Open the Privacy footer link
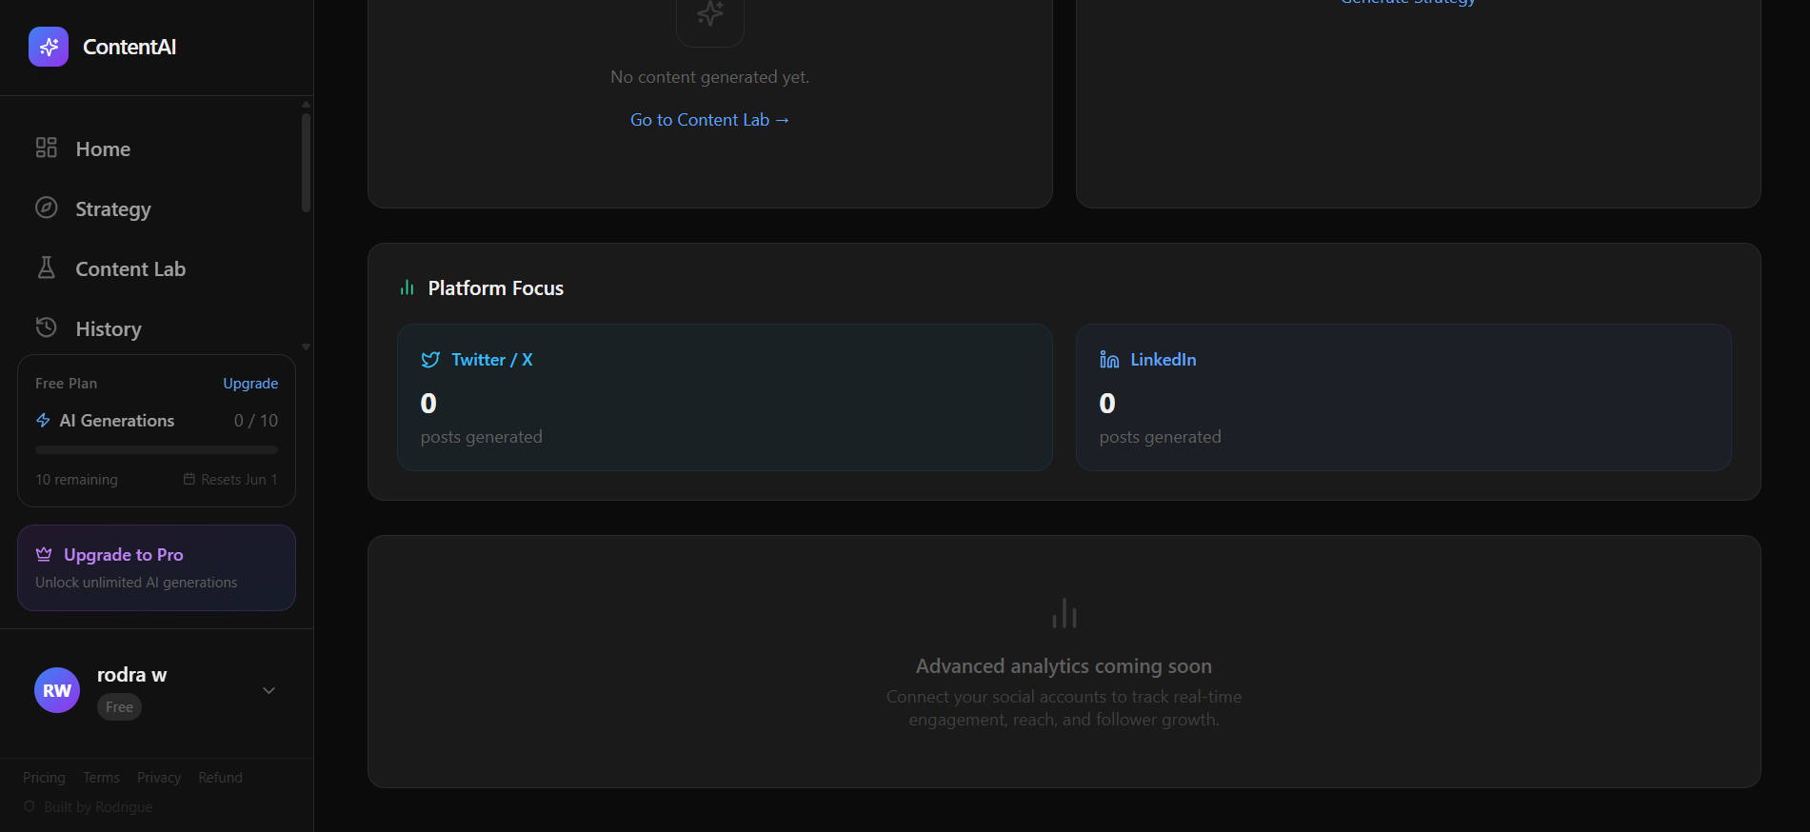Viewport: 1810px width, 832px height. pyautogui.click(x=159, y=777)
